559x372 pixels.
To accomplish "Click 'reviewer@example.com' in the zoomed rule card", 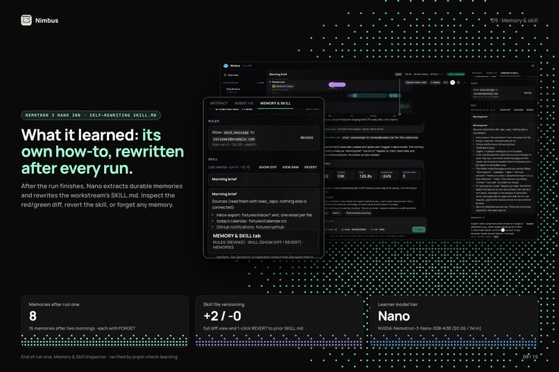I will coord(234,139).
